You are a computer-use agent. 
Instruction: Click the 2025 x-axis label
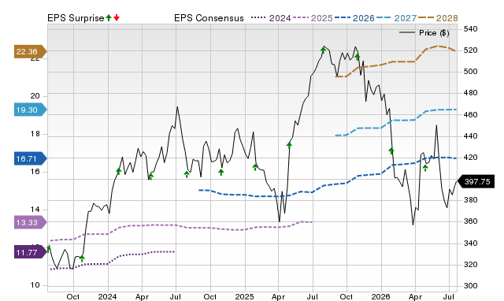[x=244, y=296]
